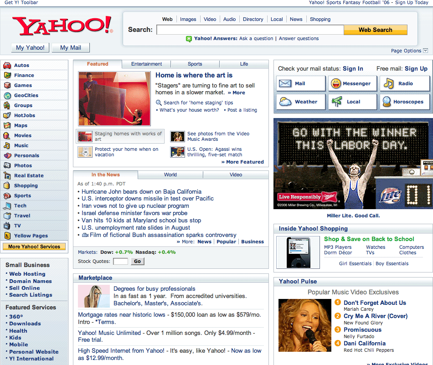Screen dimensions: 433x365
Task: Click the Video Music Awards thumbnail
Action: 177,136
